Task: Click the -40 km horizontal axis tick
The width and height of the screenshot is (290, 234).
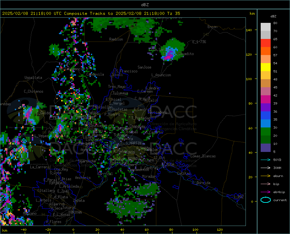Action: [24, 230]
